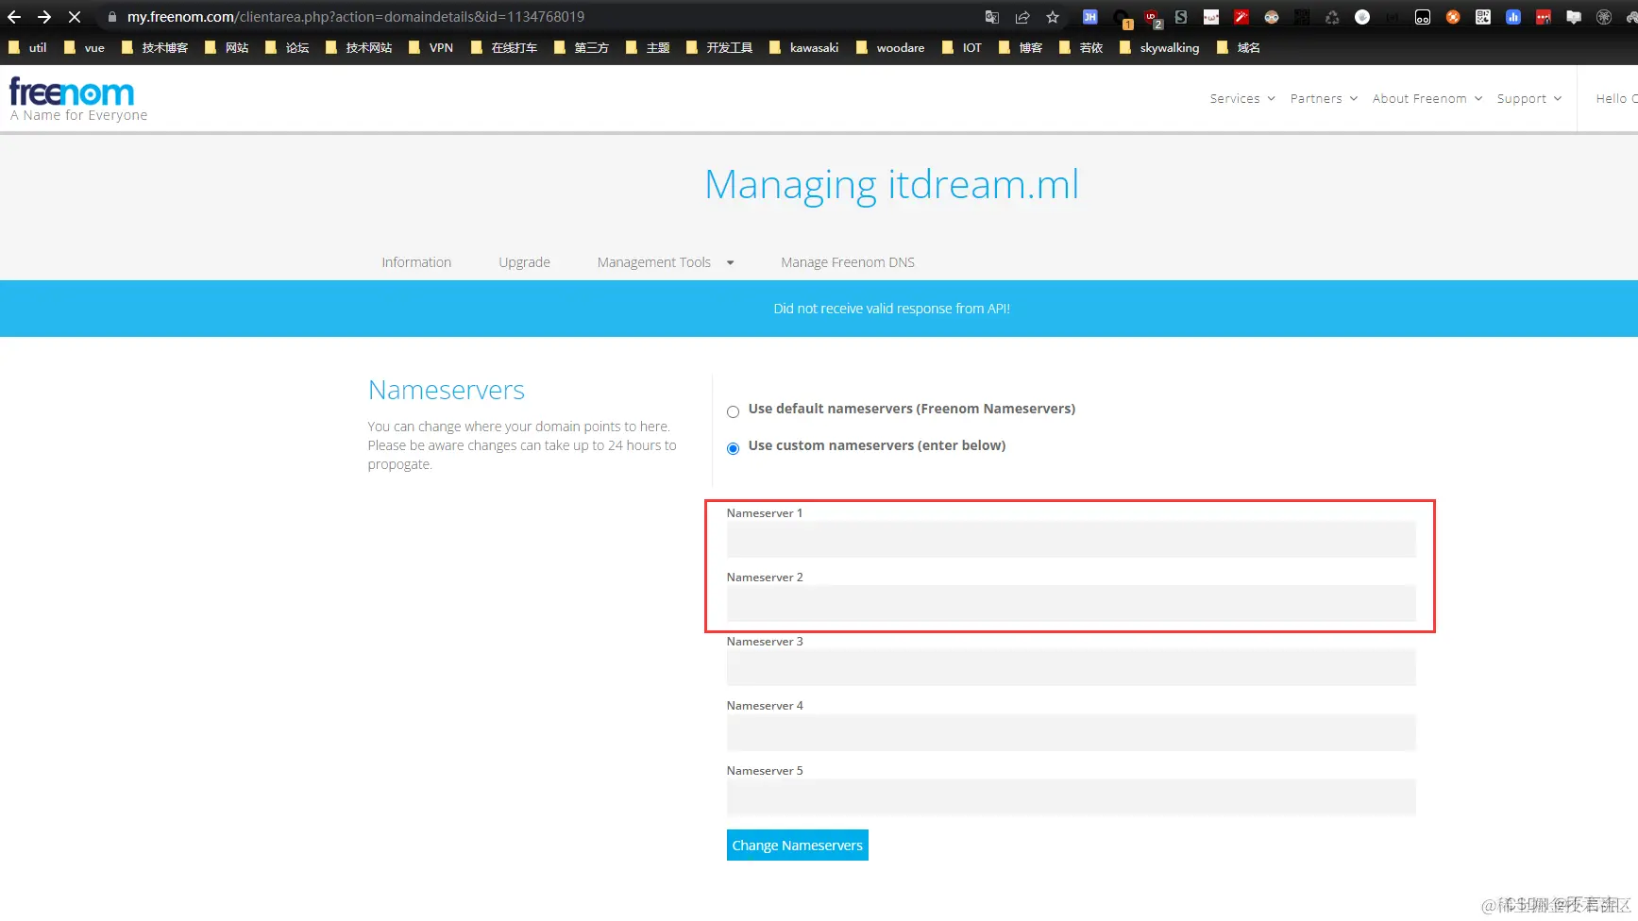Click the white emoticon face extension icon
The height and width of the screenshot is (921, 1638).
pos(1211,17)
